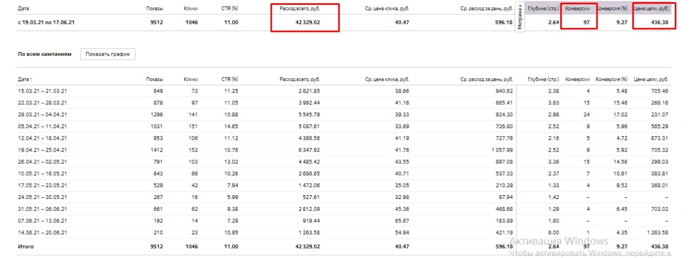Click the weekly table's Конверсии column header
693x258 pixels.
[x=578, y=80]
